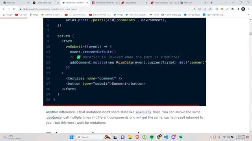
Task: Open the network, volume and battery flyout
Action: [228, 137]
